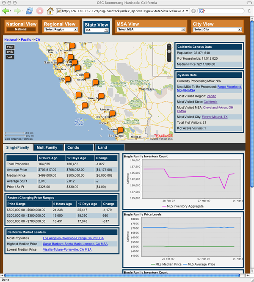Click the Google search engine icon
This screenshot has height=282, width=254.
(202, 11)
